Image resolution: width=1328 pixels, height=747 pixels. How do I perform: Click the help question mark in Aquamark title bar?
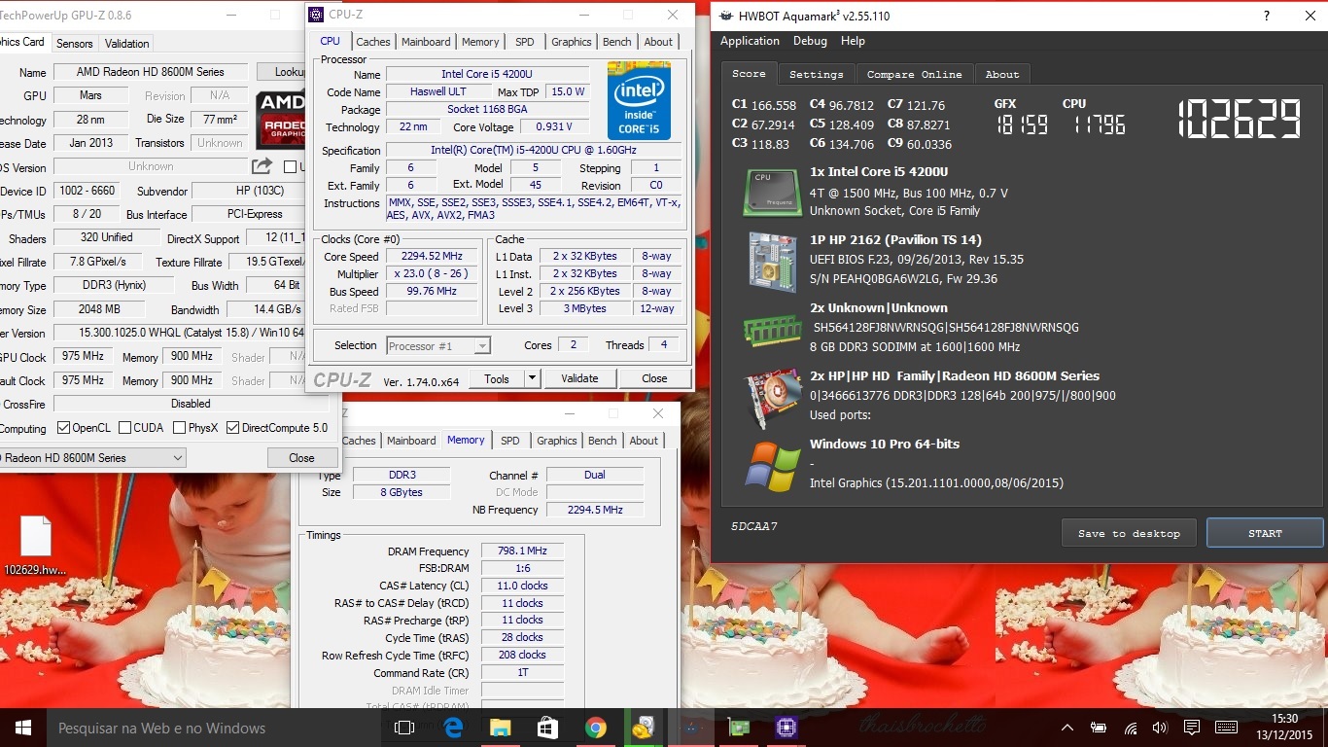pos(1266,16)
